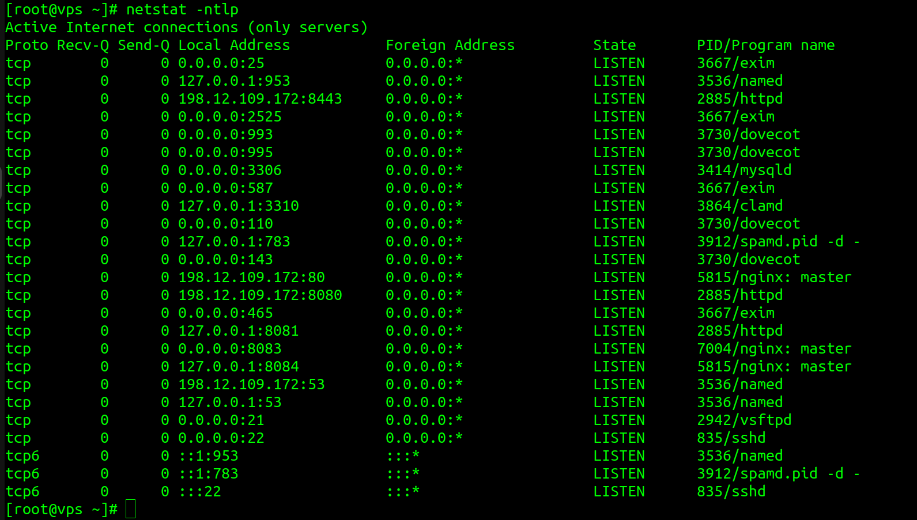Click local address '0.0.0.0:995'
Screen dimensions: 917x520
pos(225,153)
